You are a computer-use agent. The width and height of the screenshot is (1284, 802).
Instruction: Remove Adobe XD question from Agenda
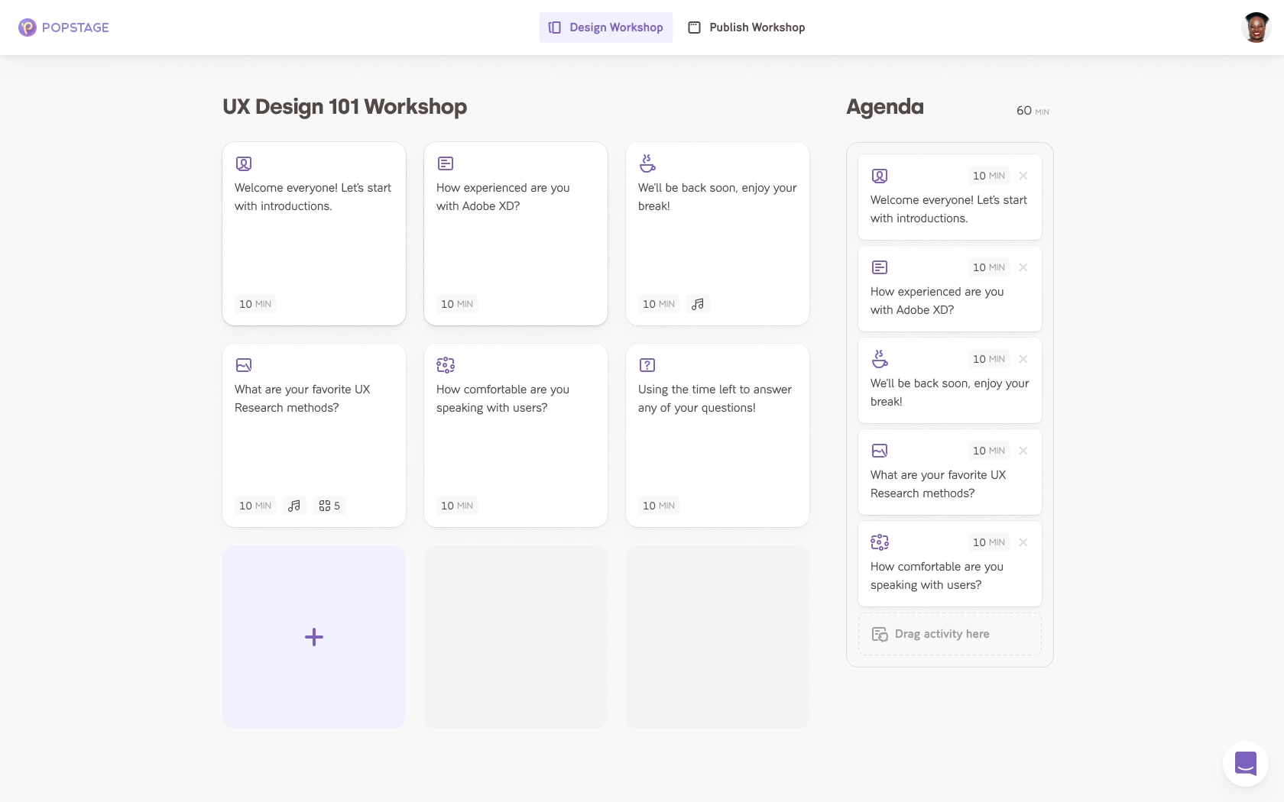click(1023, 267)
